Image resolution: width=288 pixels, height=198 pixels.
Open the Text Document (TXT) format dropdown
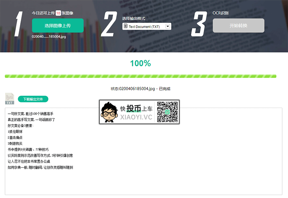point(147,26)
